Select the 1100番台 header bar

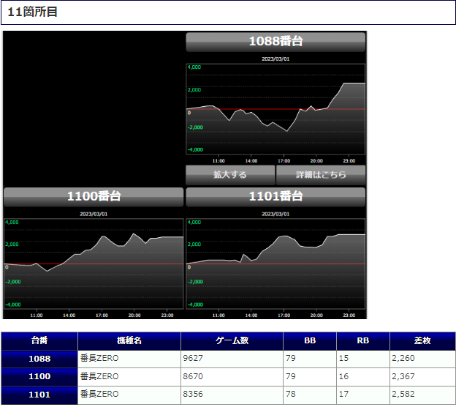pos(94,197)
